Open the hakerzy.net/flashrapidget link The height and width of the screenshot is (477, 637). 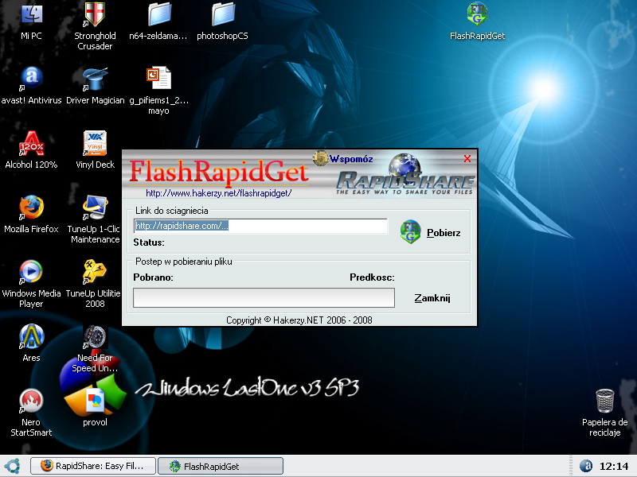218,193
